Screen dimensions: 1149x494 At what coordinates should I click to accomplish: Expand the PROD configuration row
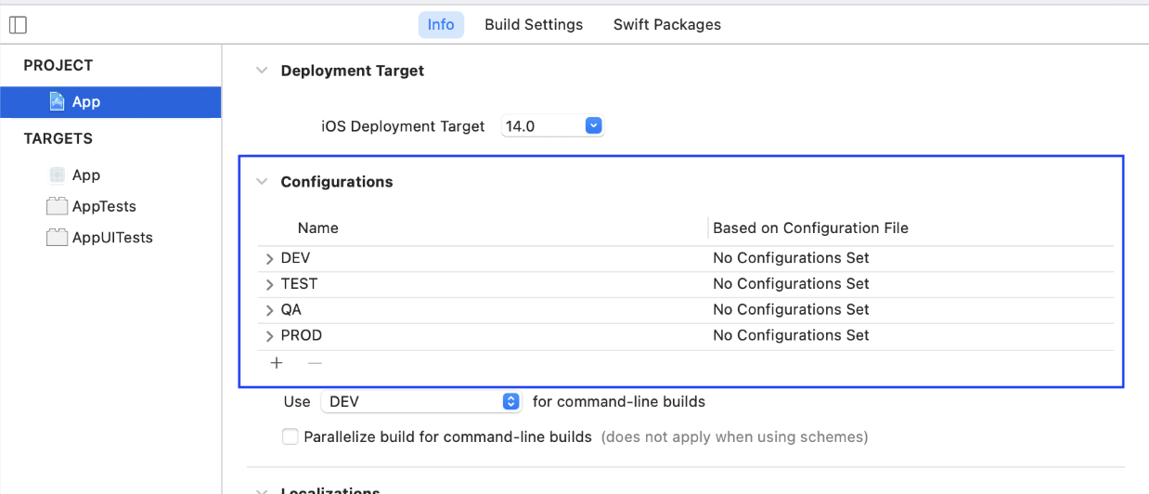click(270, 336)
